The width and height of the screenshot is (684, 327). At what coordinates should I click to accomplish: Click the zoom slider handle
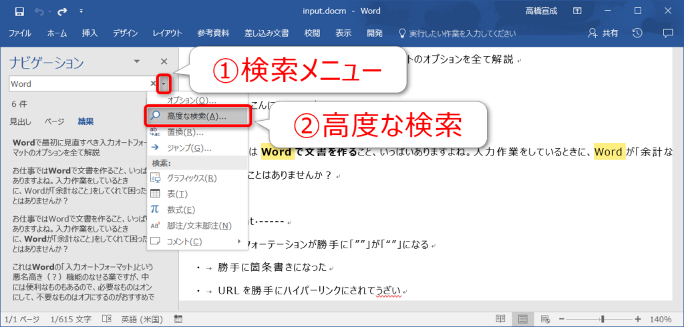(x=603, y=319)
